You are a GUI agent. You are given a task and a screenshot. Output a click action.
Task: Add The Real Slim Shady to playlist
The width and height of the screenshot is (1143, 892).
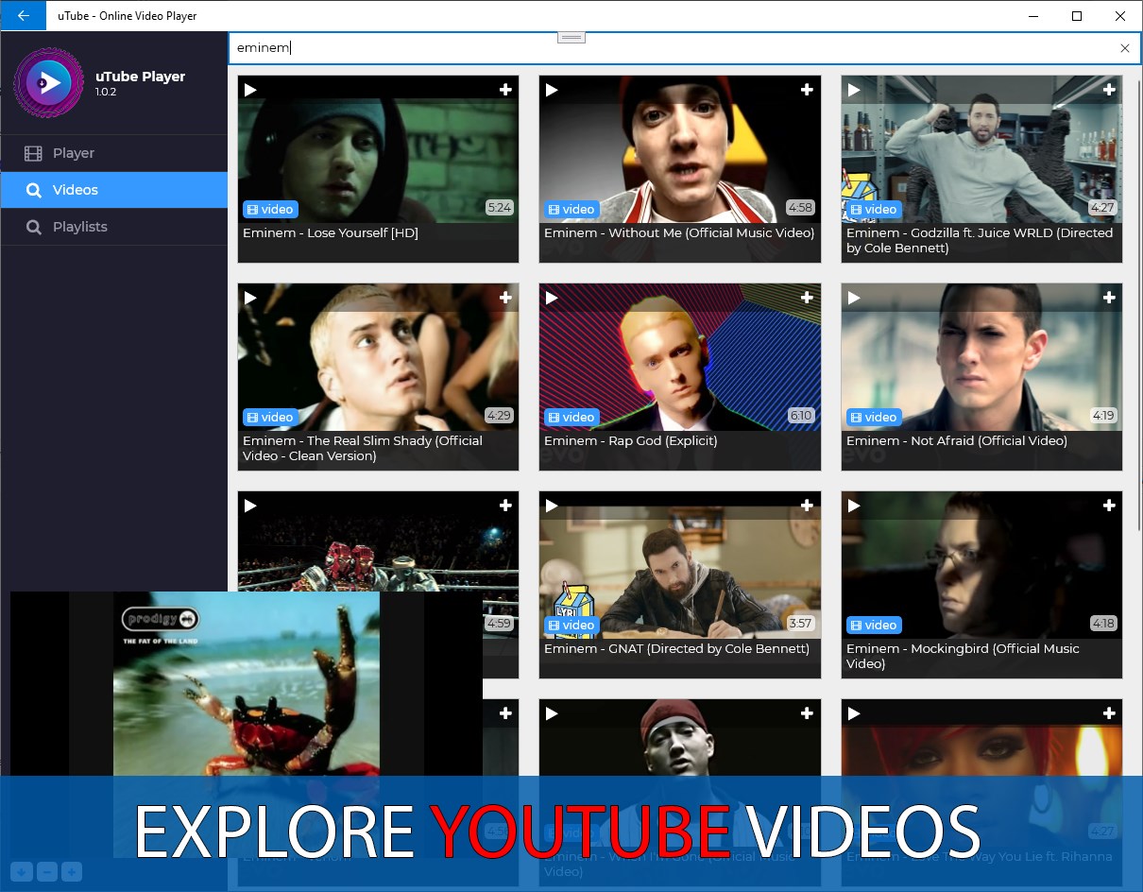pos(505,298)
